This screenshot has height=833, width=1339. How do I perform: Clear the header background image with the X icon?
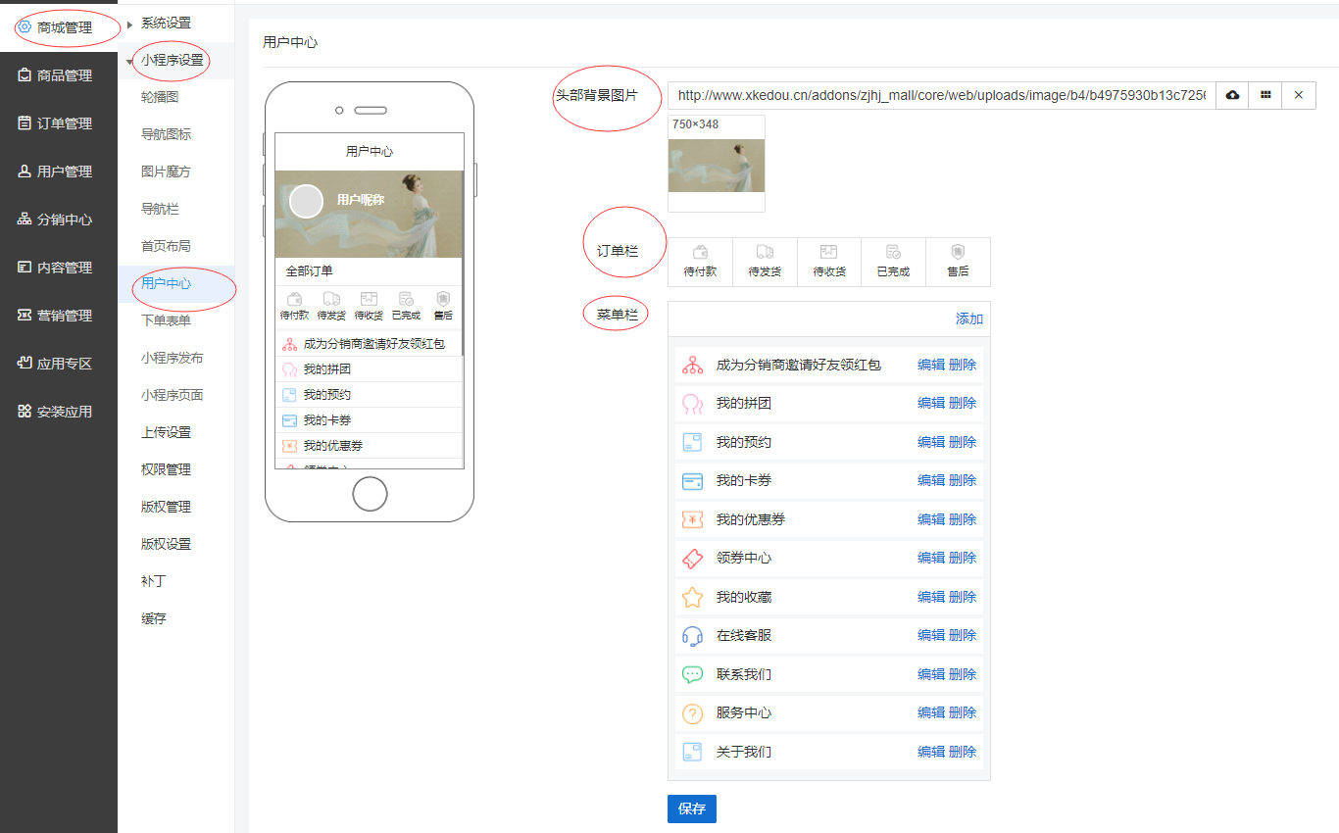coord(1299,95)
